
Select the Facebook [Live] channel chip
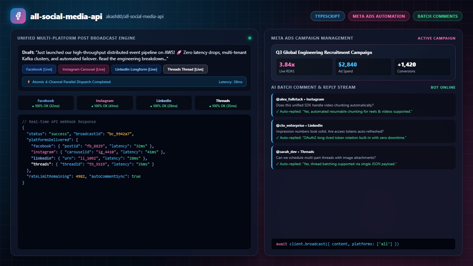[x=39, y=69]
